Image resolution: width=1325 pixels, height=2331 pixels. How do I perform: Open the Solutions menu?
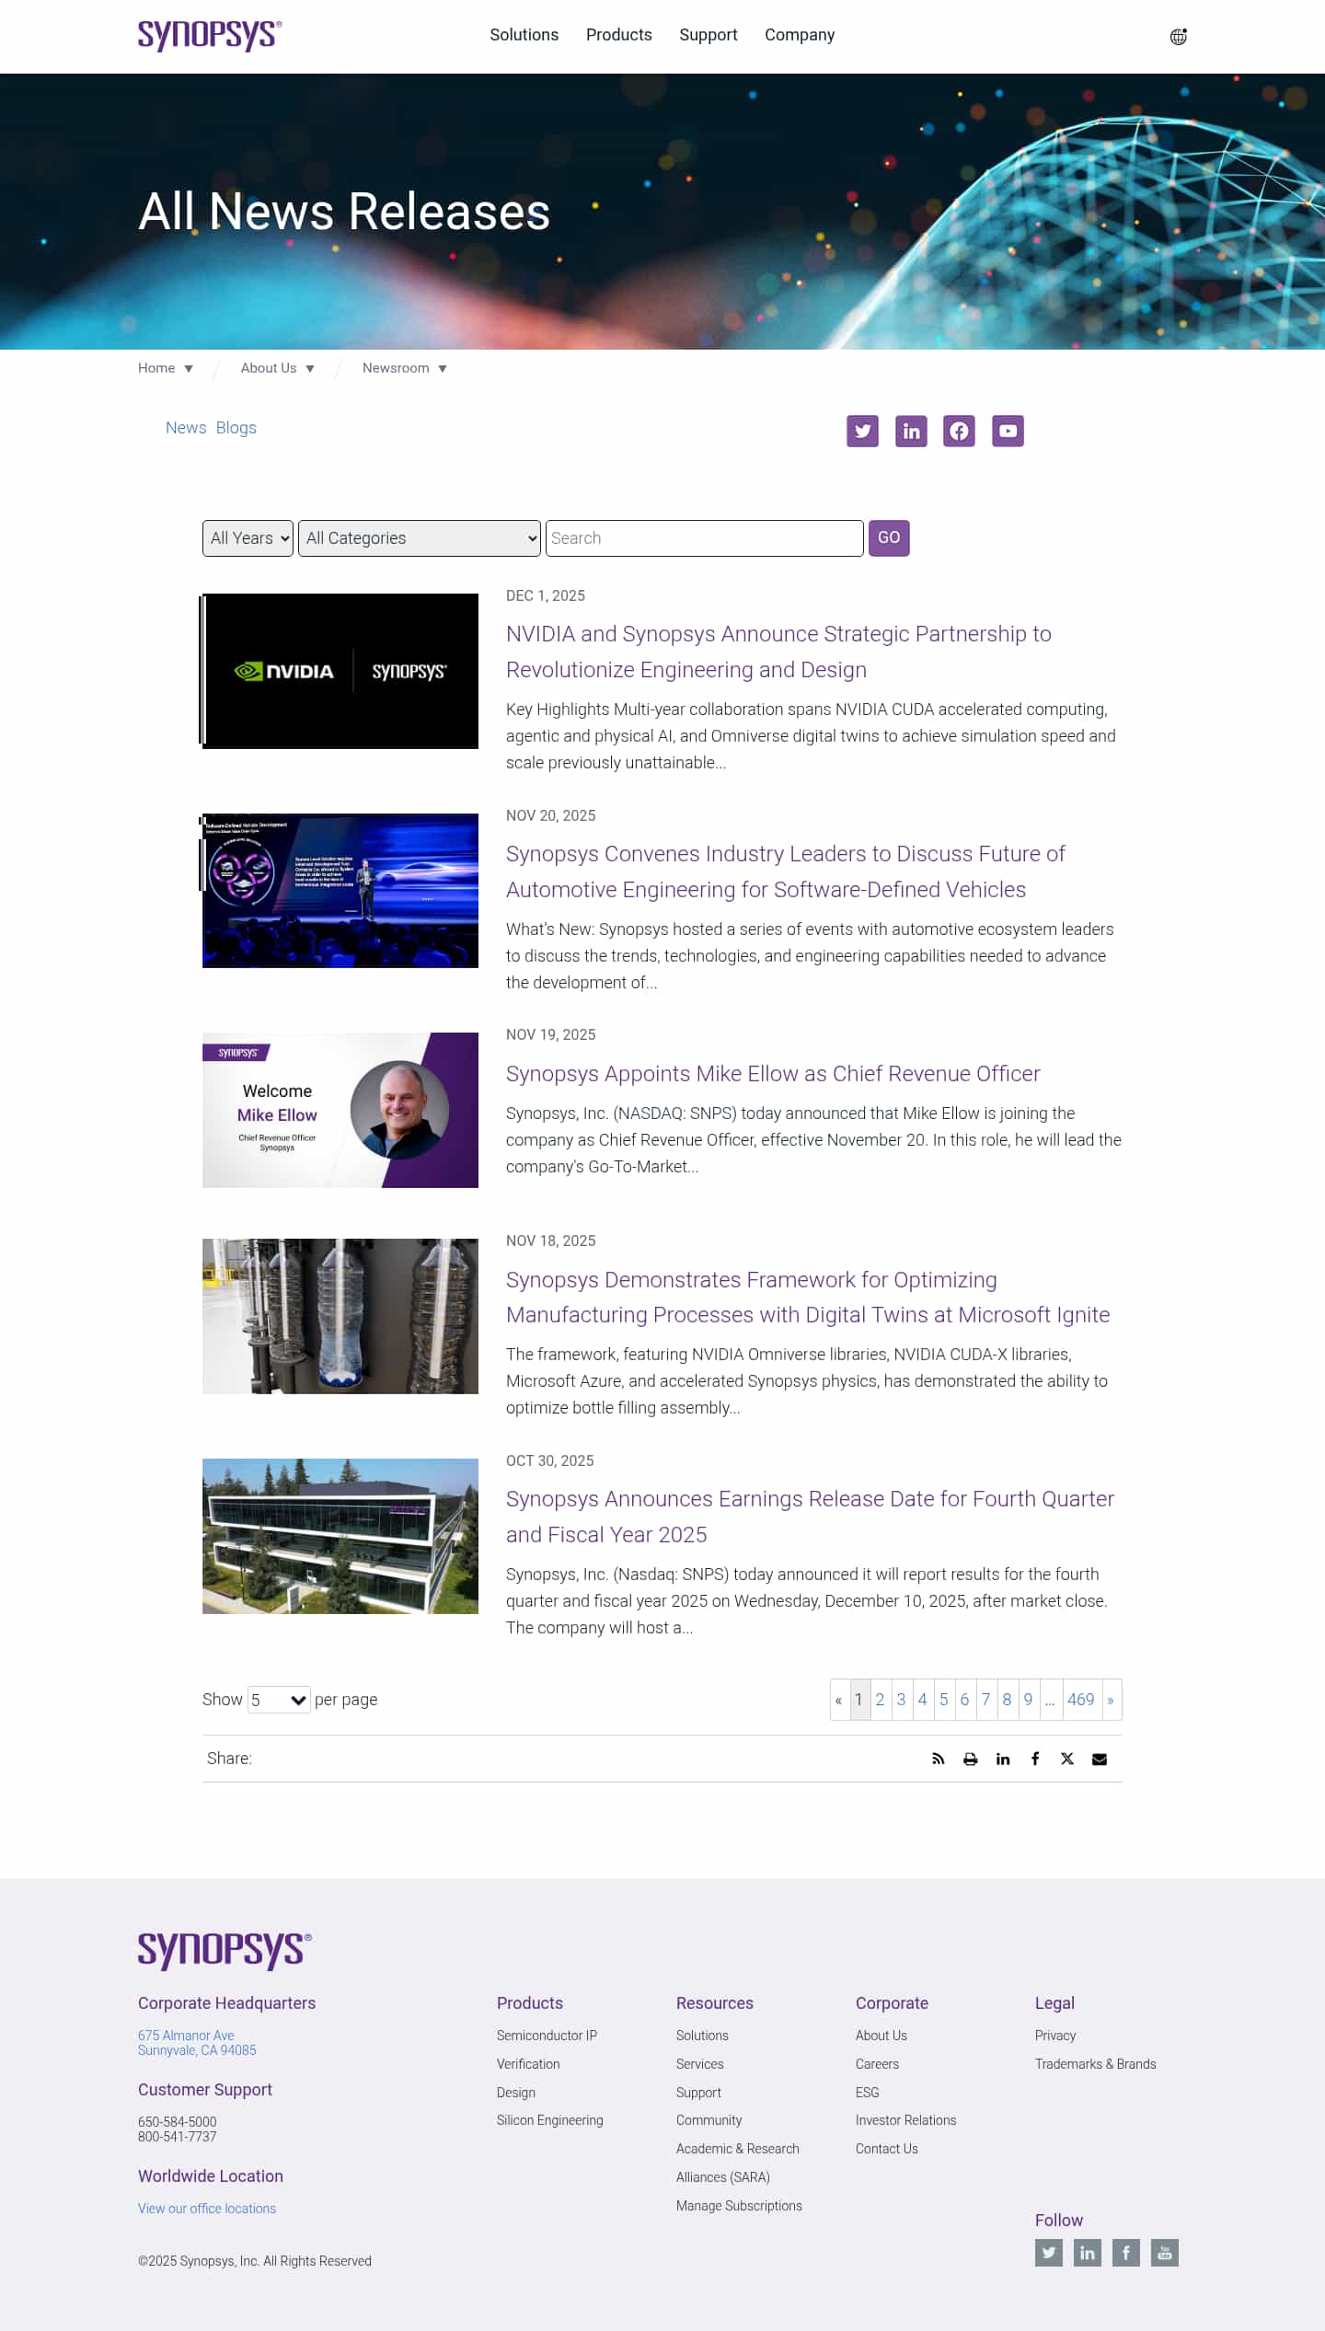tap(524, 35)
